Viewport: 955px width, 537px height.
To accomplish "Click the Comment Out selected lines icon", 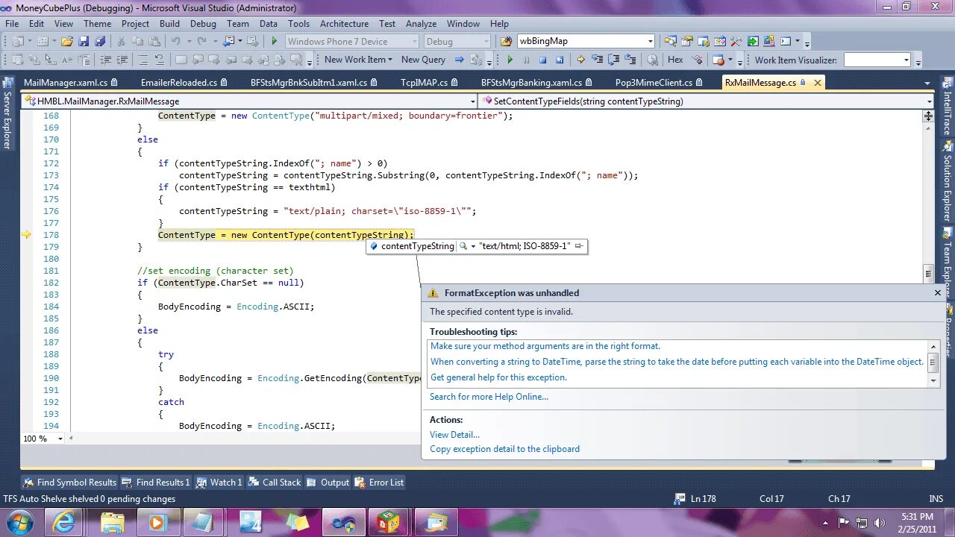I will [143, 60].
